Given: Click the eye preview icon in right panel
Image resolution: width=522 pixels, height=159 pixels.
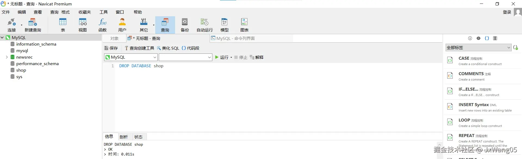Looking at the screenshot, I should point(478,38).
